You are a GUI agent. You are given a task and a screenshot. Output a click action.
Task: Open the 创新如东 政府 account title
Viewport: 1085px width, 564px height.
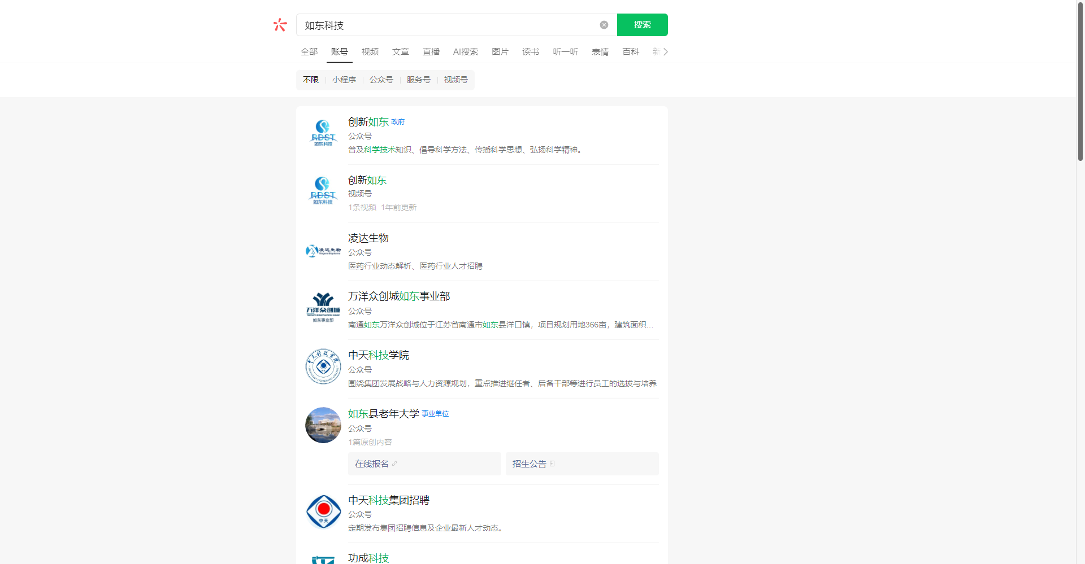pos(368,122)
